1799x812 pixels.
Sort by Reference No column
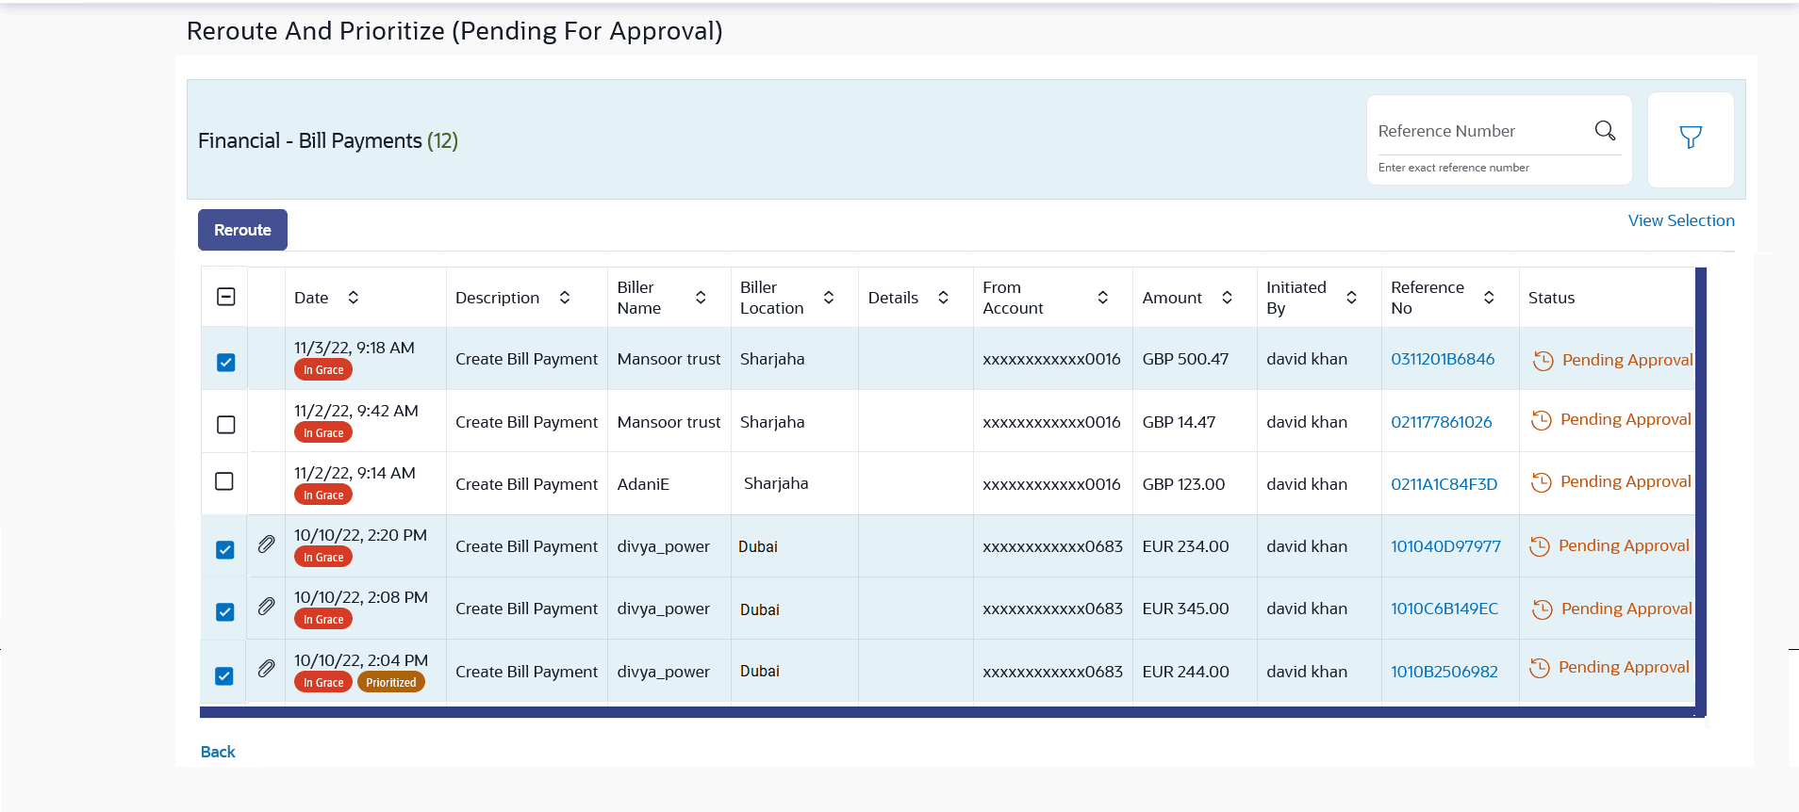tap(1489, 298)
